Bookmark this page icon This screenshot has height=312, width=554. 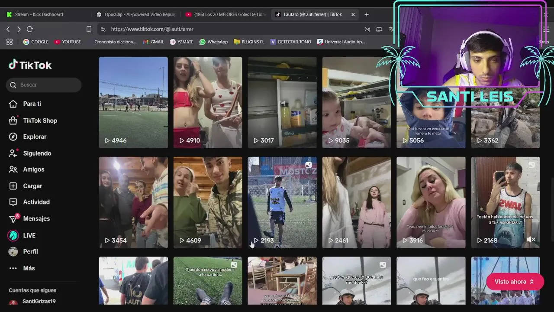coord(89,29)
